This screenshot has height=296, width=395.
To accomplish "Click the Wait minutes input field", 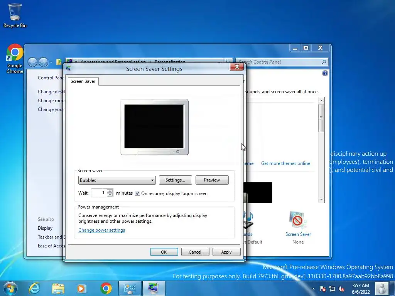I will [99, 193].
